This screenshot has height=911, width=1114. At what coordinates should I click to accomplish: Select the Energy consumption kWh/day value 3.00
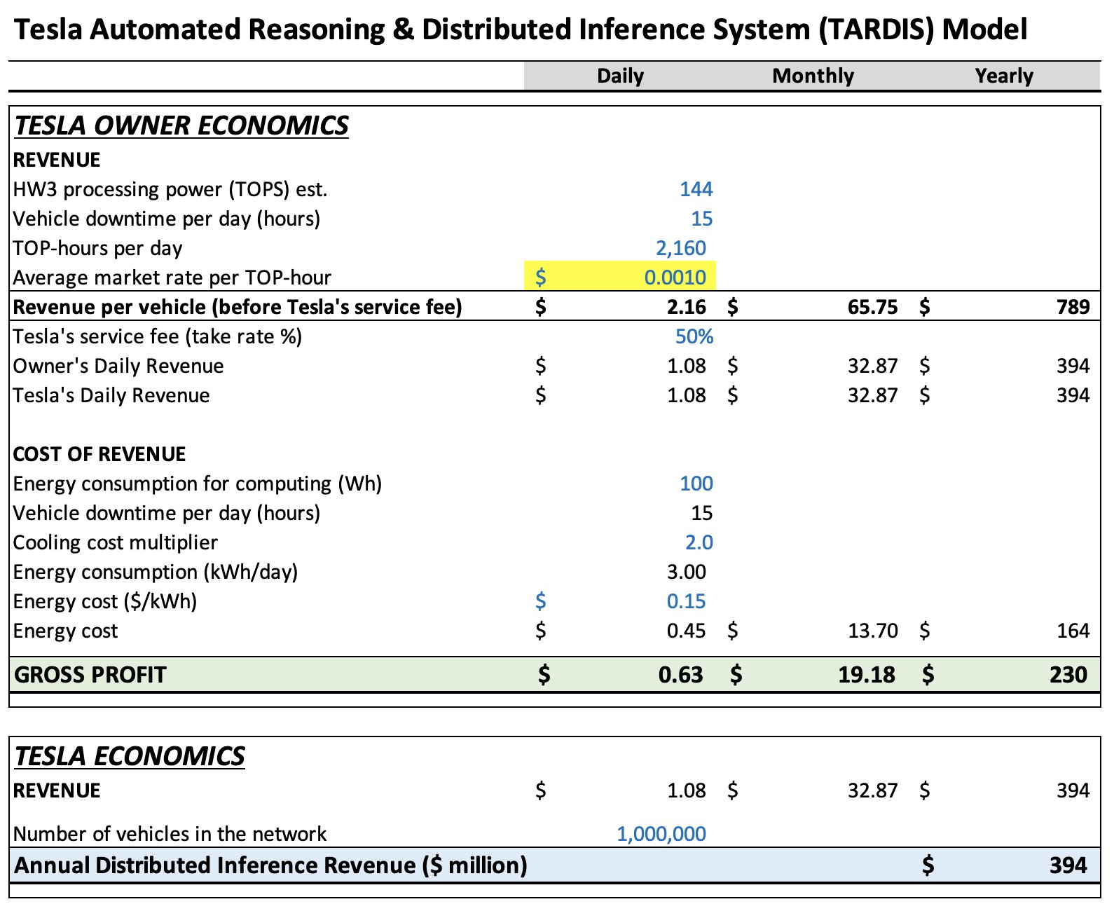pos(686,572)
